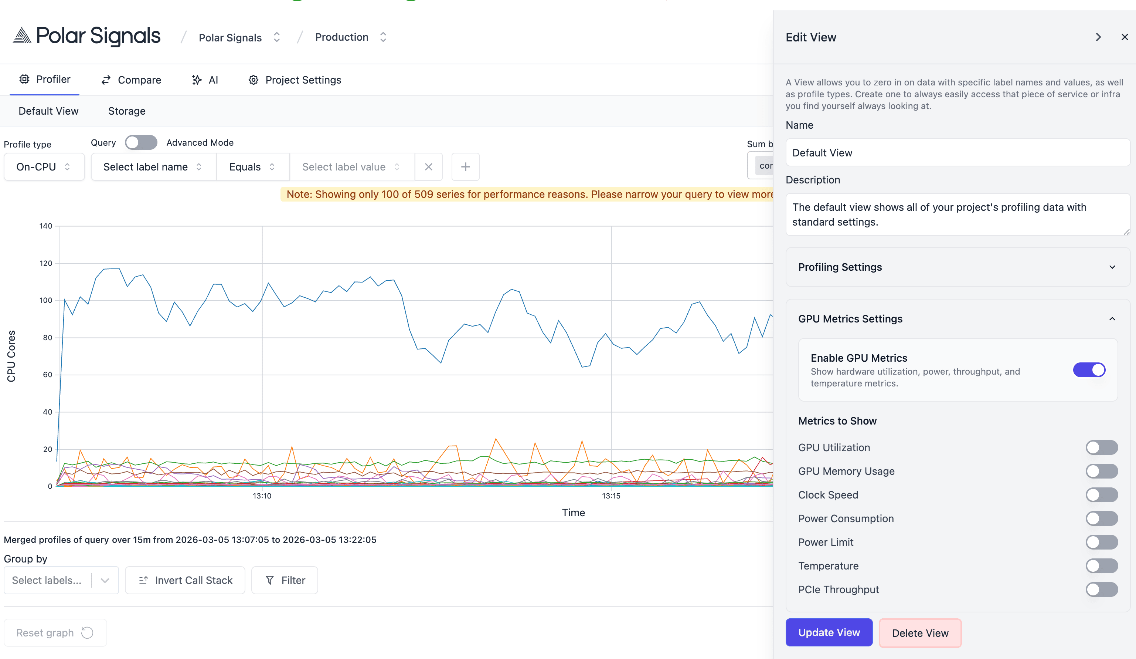Click the Project Settings gear icon
The width and height of the screenshot is (1136, 659).
pos(254,80)
